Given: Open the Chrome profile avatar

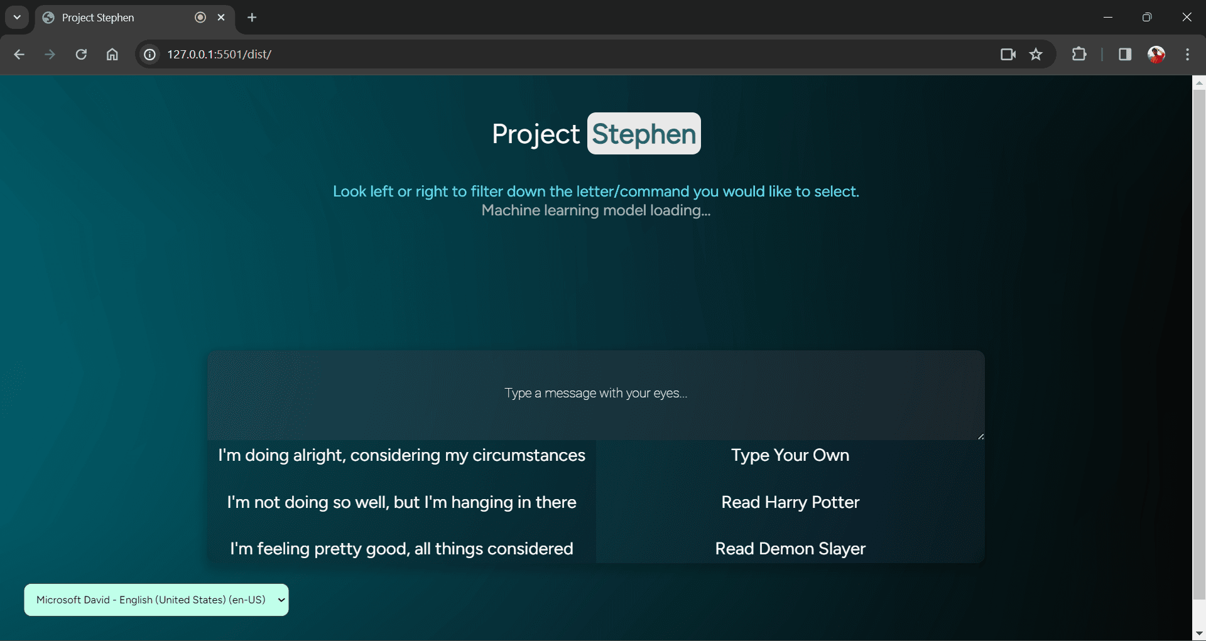Looking at the screenshot, I should (x=1157, y=54).
